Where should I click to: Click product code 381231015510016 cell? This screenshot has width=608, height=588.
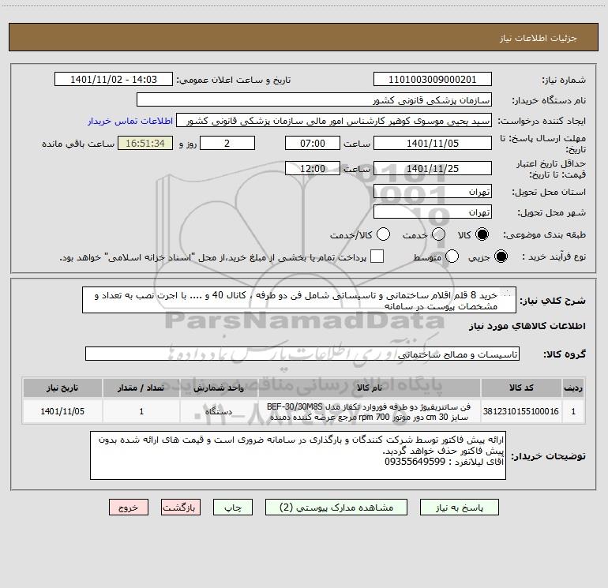[x=521, y=411]
